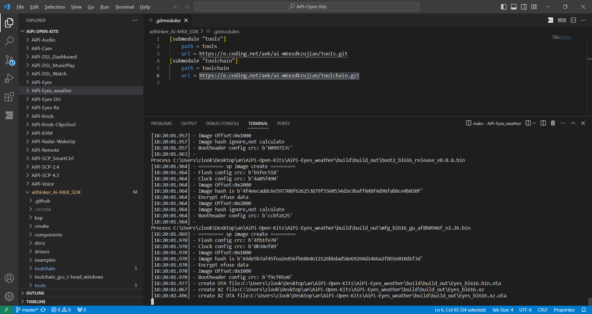Switch to the OUTPUT tab
This screenshot has width=592, height=314.
(x=189, y=123)
